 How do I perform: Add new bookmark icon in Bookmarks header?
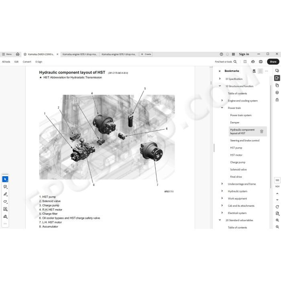pos(254,71)
